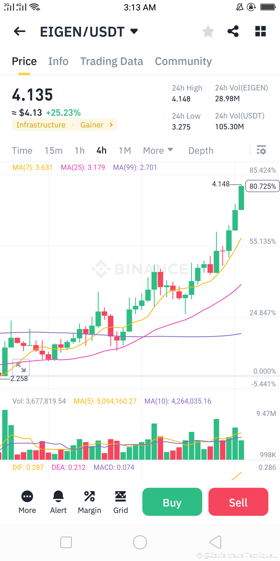Screen dimensions: 280x561
Task: Open Margin trading via the Margin icon
Action: tap(89, 501)
